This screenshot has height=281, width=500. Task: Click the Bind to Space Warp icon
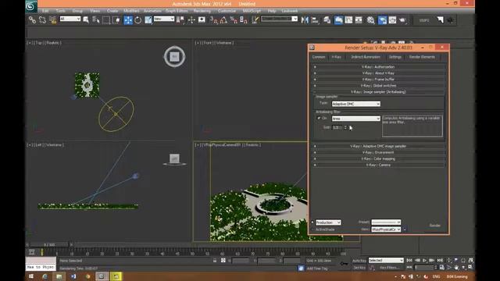click(53, 20)
